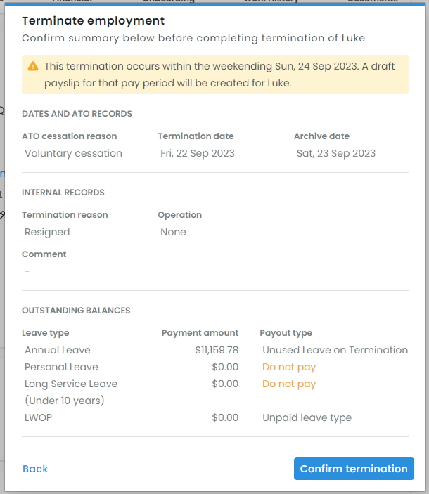Click the termination date Fri, 22 Sep 2023

(x=198, y=153)
